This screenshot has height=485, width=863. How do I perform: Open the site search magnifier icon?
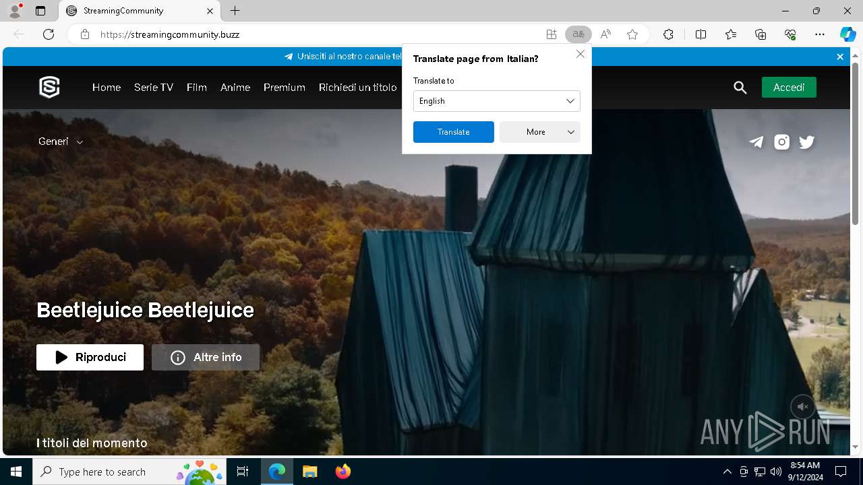[x=740, y=88]
